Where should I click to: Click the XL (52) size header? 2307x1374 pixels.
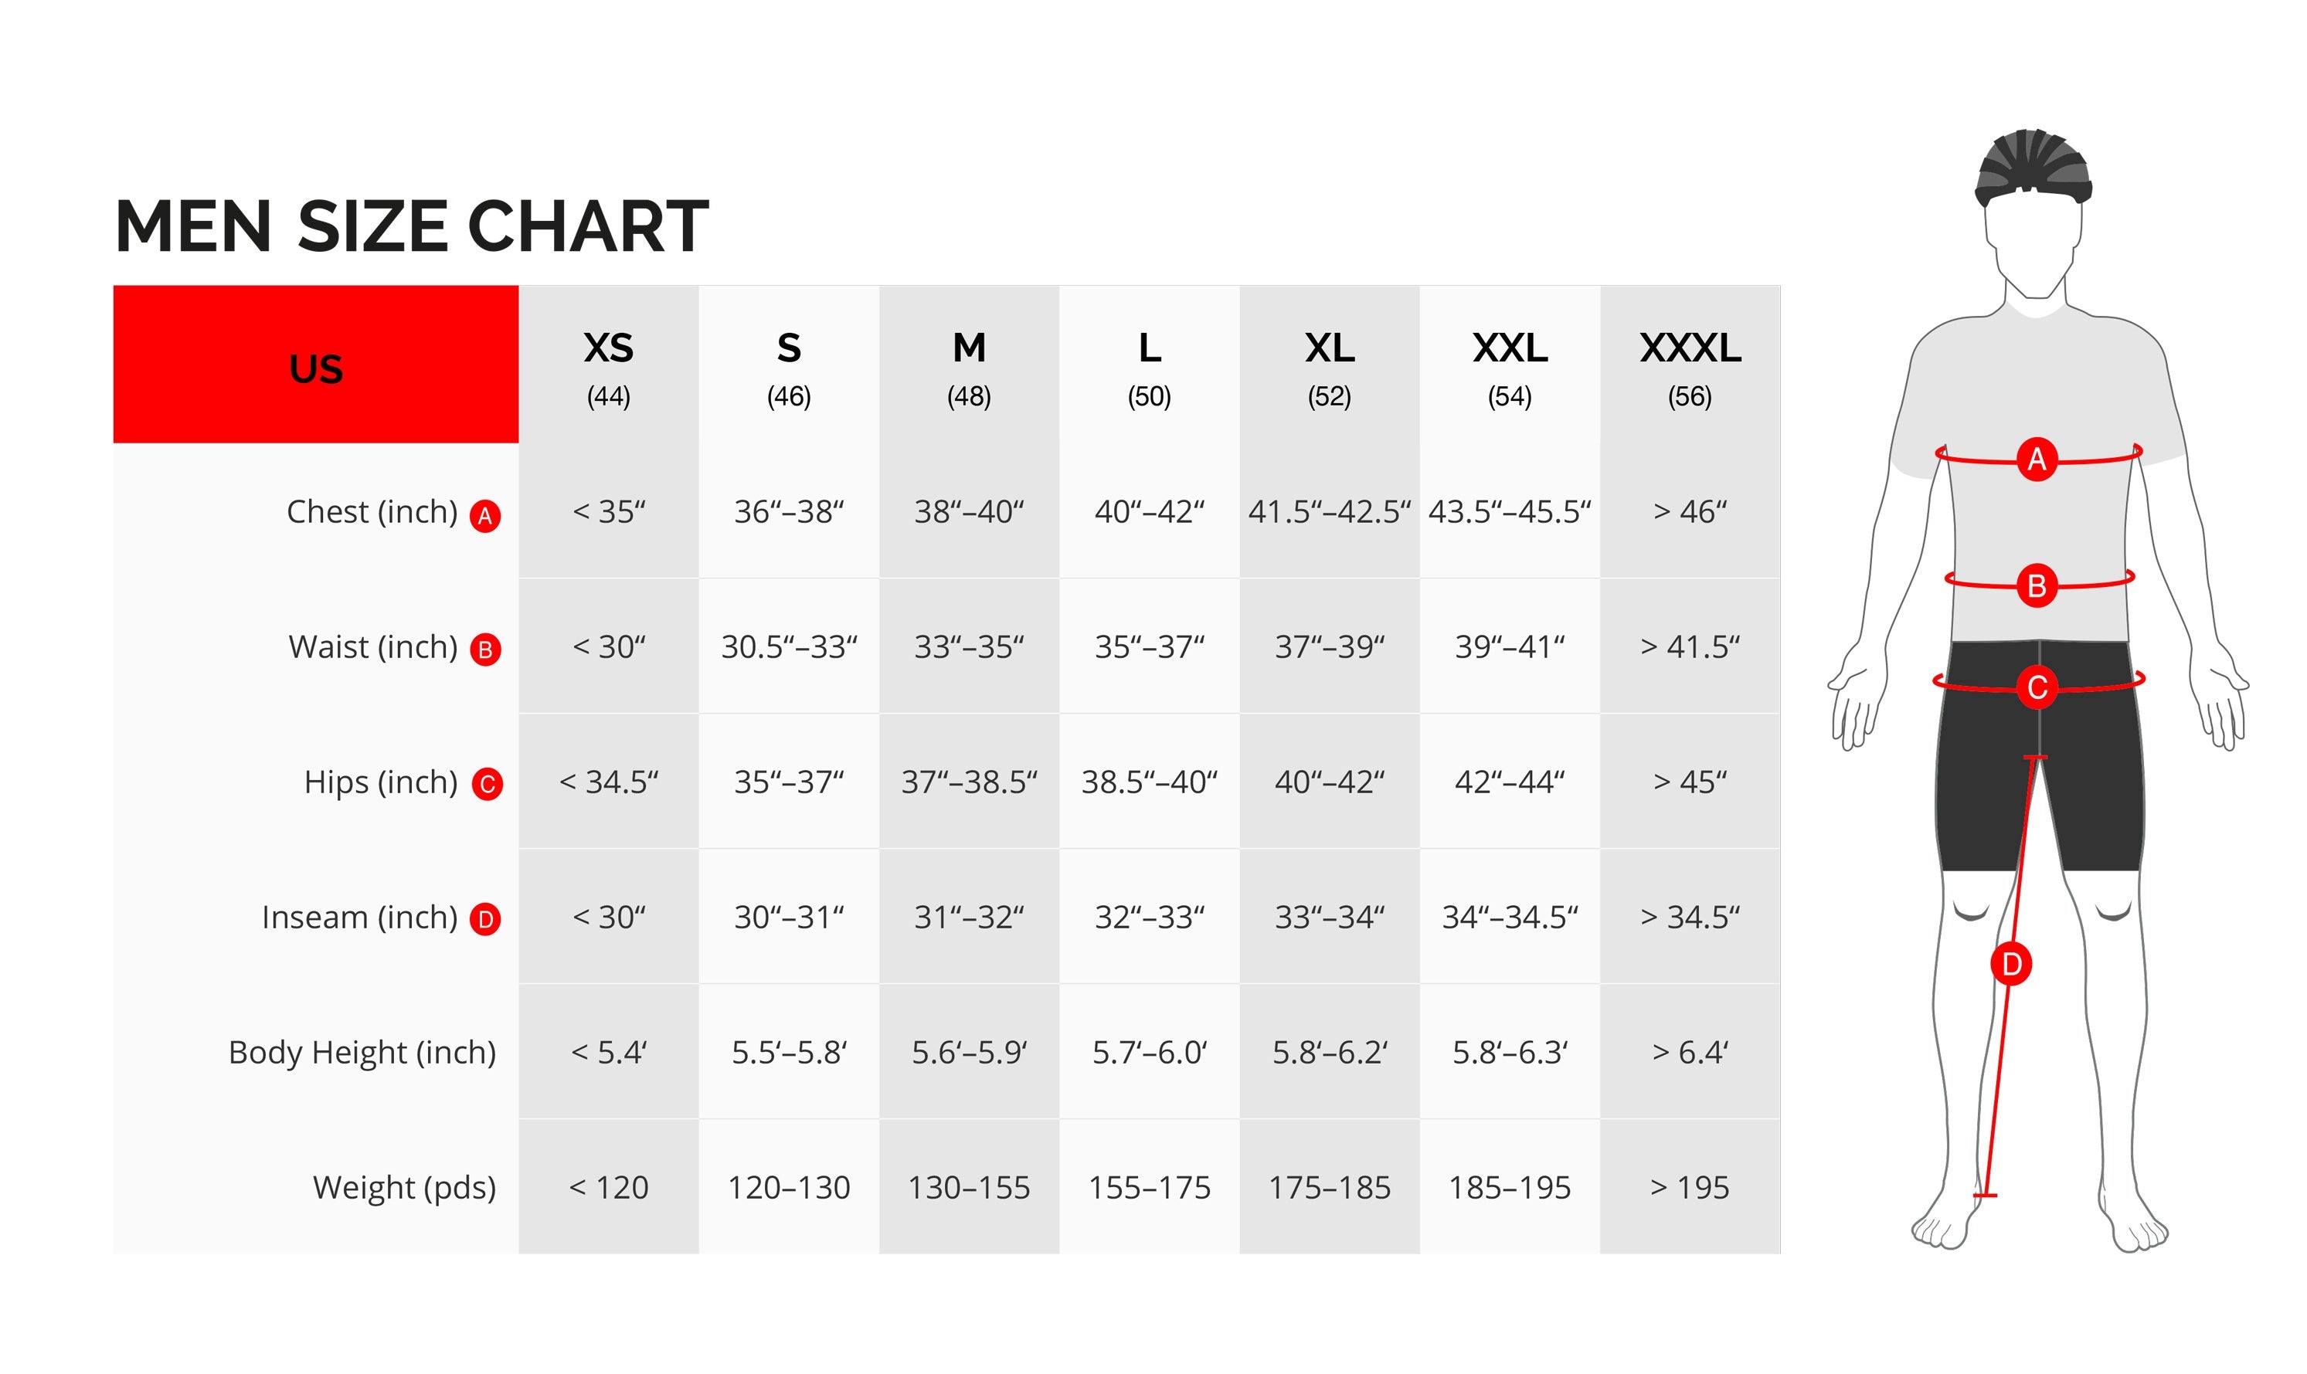[1329, 367]
